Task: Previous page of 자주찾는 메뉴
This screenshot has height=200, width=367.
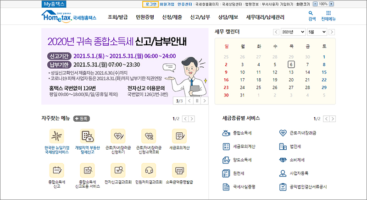Action: coord(185,119)
